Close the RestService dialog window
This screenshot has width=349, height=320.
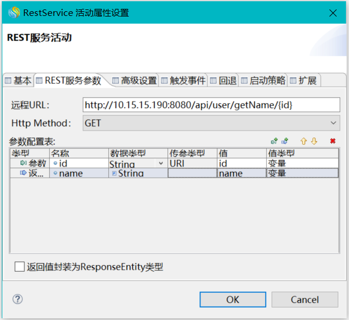click(x=333, y=13)
